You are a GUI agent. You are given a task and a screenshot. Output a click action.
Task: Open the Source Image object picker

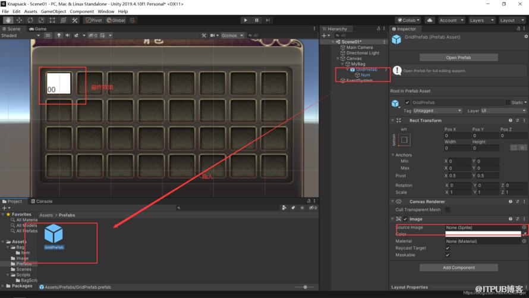click(x=524, y=227)
